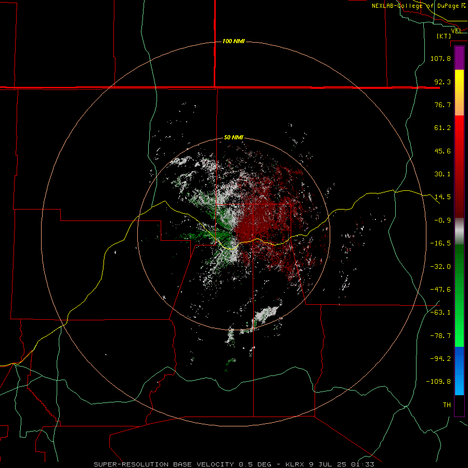Click the KLRX 9 JUL 25 01:33 timestamp
The image size is (468, 468).
click(x=330, y=464)
